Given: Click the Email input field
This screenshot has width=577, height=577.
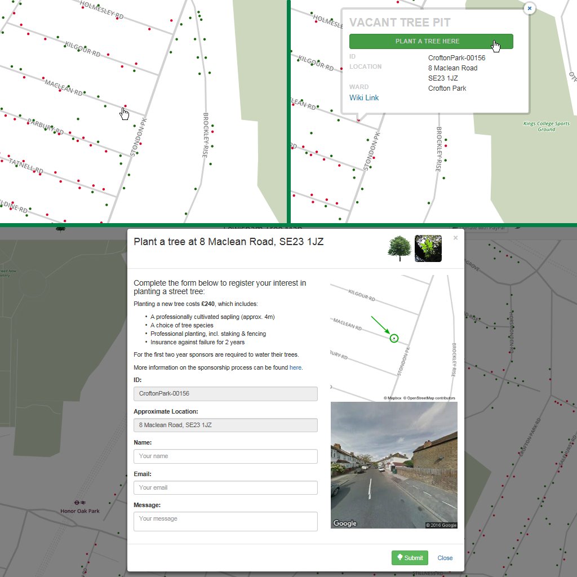Looking at the screenshot, I should [x=225, y=487].
